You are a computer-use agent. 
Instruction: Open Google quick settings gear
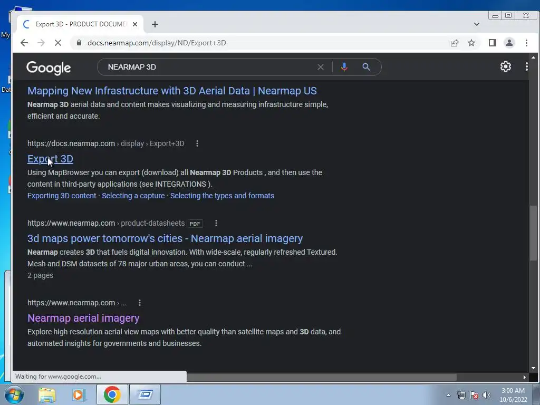click(506, 66)
